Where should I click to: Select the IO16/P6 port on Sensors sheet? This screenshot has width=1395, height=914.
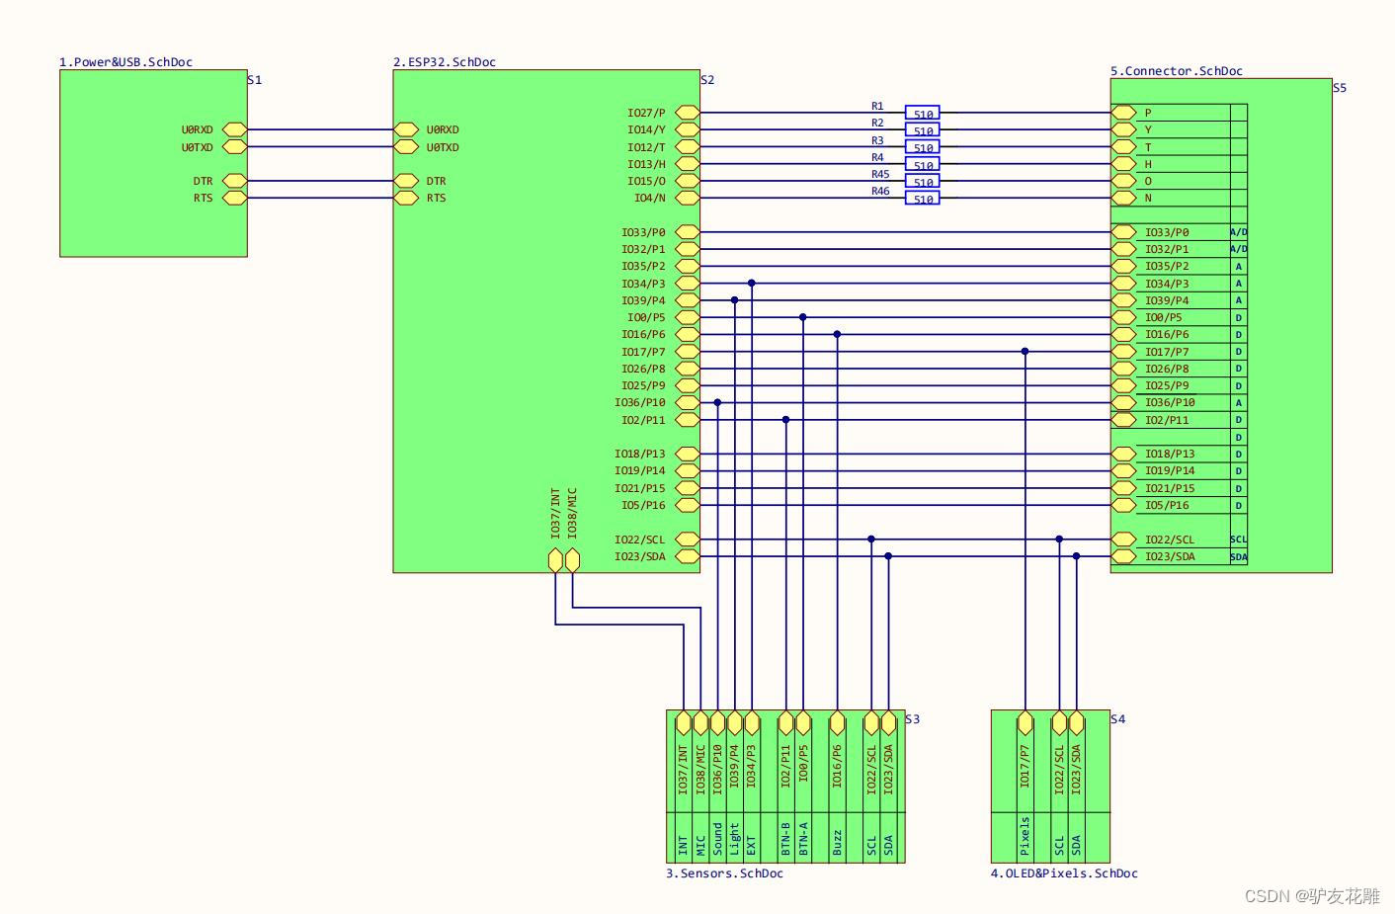coord(837,722)
